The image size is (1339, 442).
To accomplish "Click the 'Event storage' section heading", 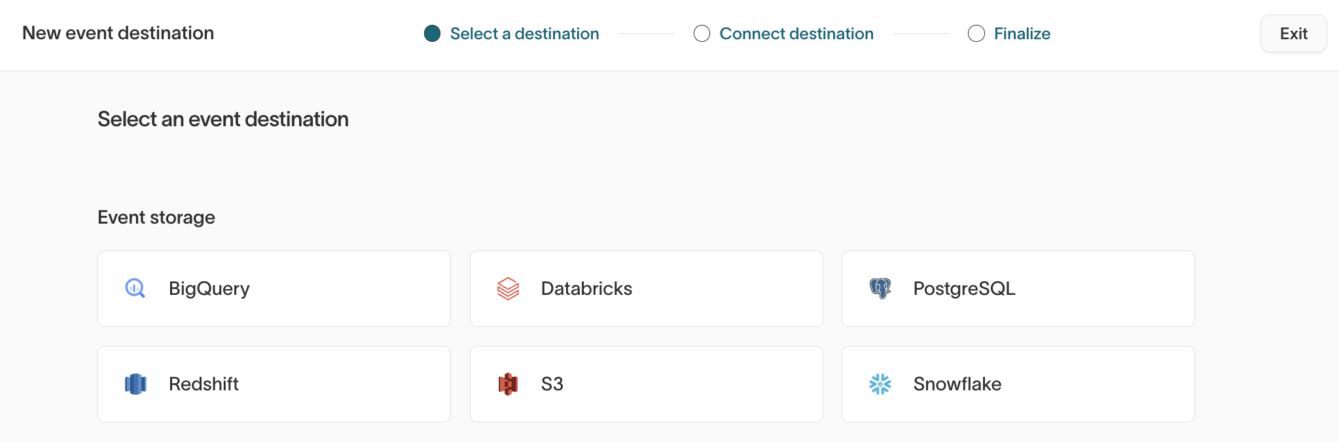I will pos(156,217).
